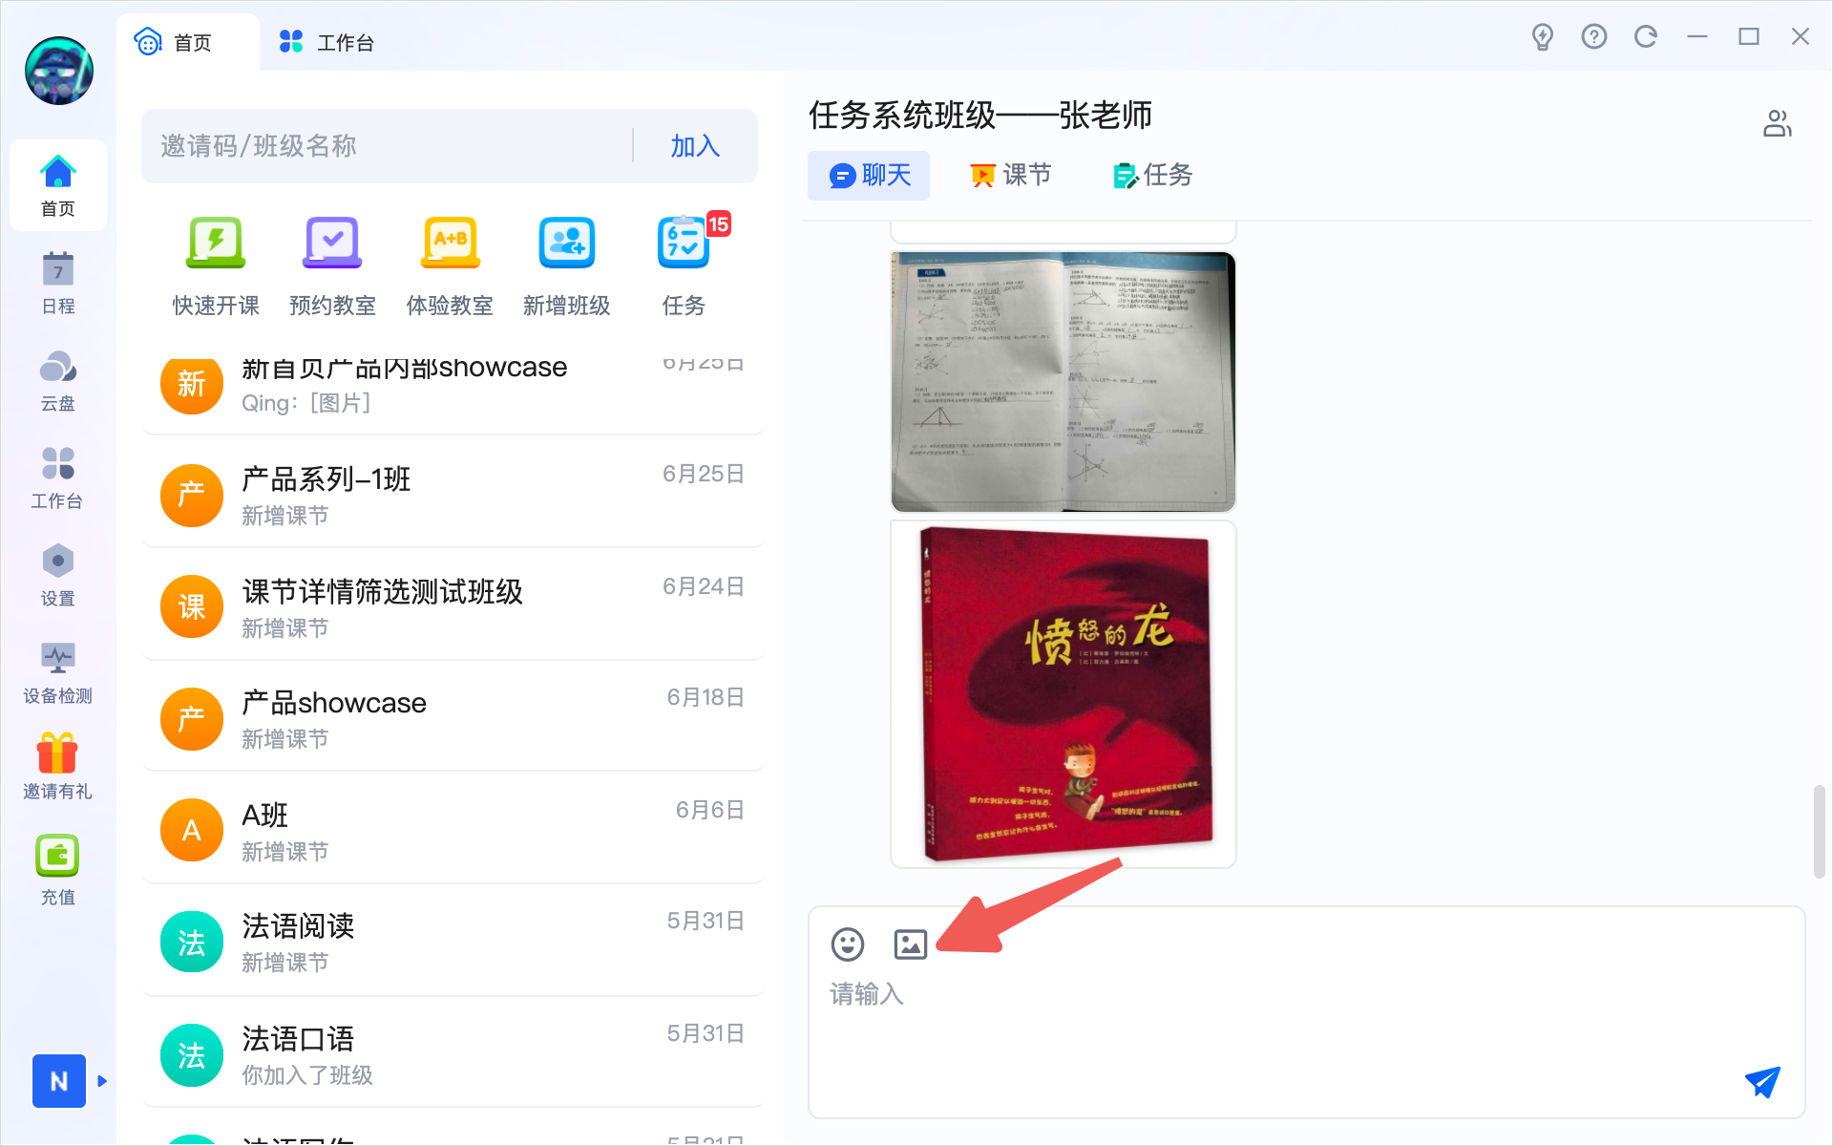The height and width of the screenshot is (1146, 1833).
Task: Open the user profile avatar
Action: (59, 71)
